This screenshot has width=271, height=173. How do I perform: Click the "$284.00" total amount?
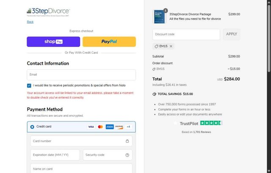coord(232,79)
